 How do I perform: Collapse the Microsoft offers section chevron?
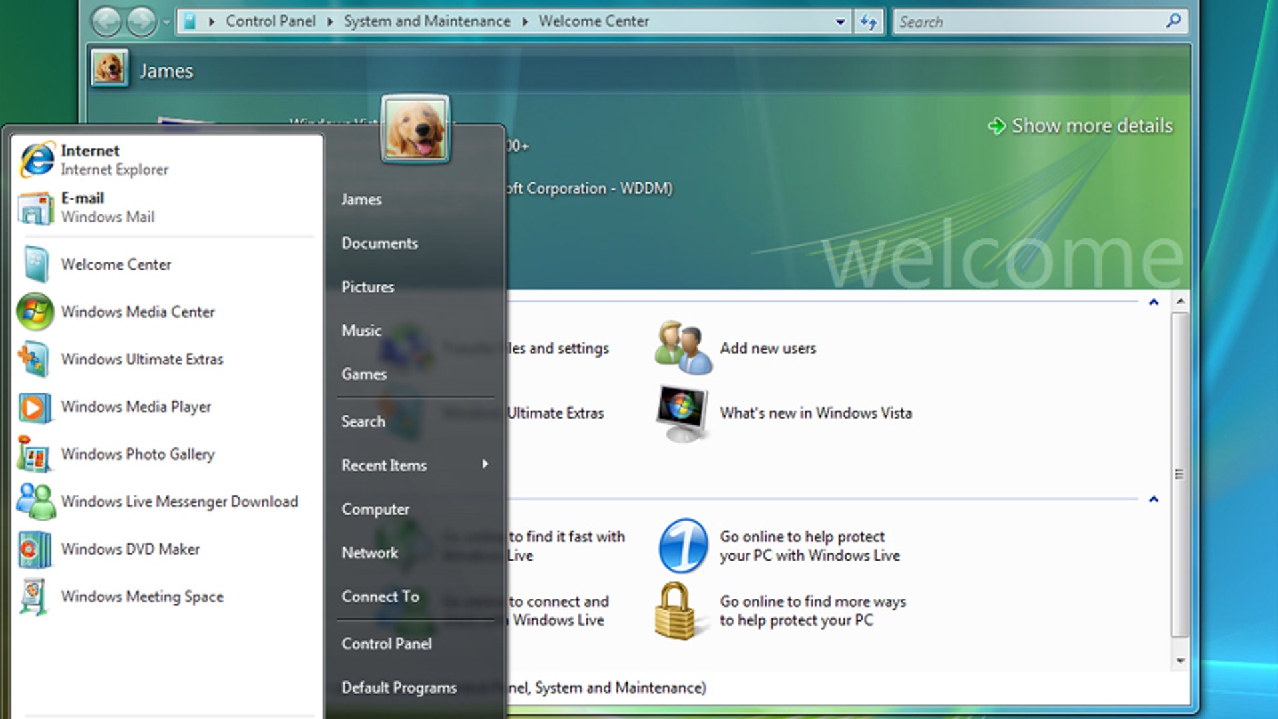[x=1154, y=499]
